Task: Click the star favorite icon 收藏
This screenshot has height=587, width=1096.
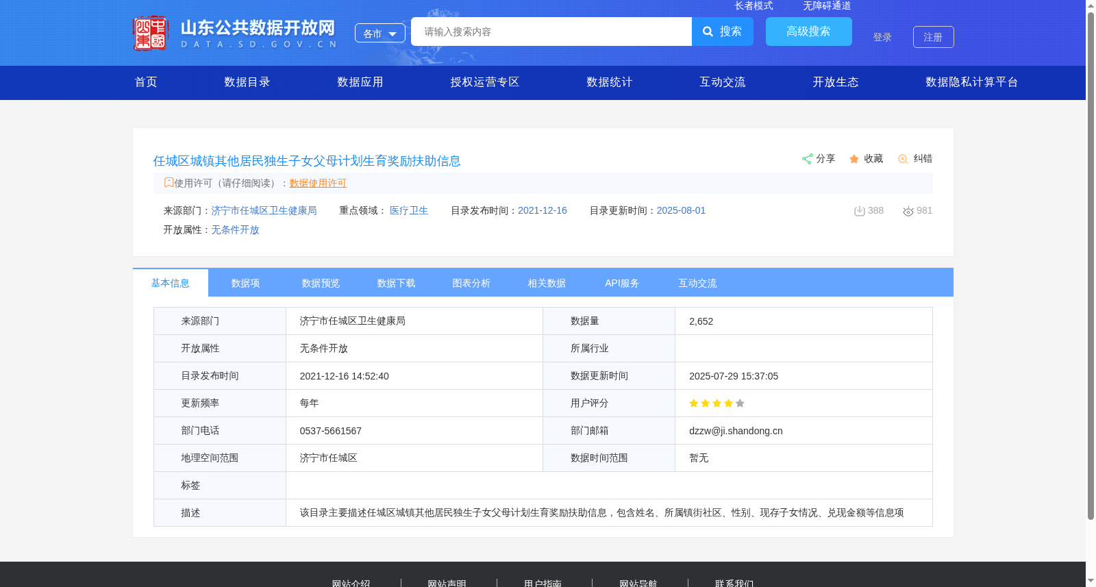Action: tap(854, 159)
